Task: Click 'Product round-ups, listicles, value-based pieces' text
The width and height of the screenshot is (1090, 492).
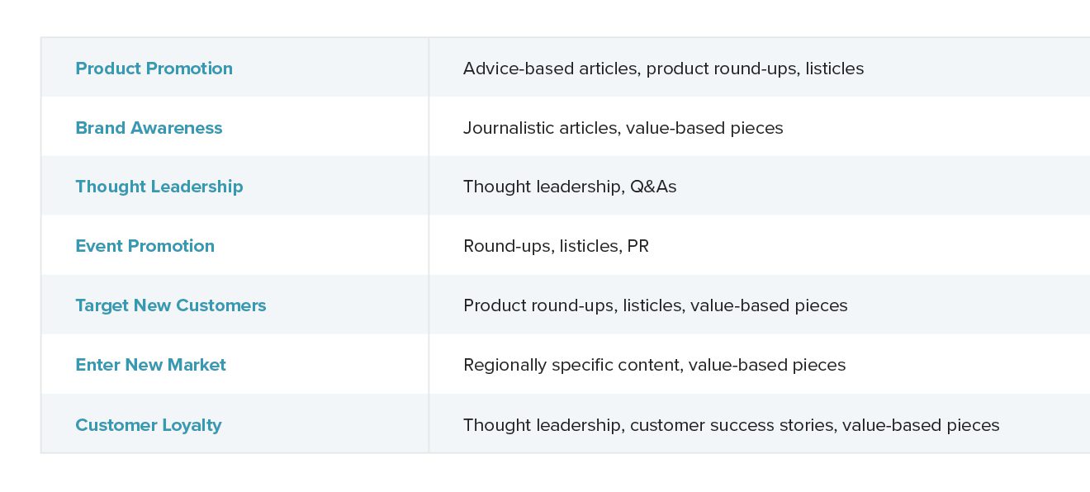Action: pyautogui.click(x=656, y=306)
